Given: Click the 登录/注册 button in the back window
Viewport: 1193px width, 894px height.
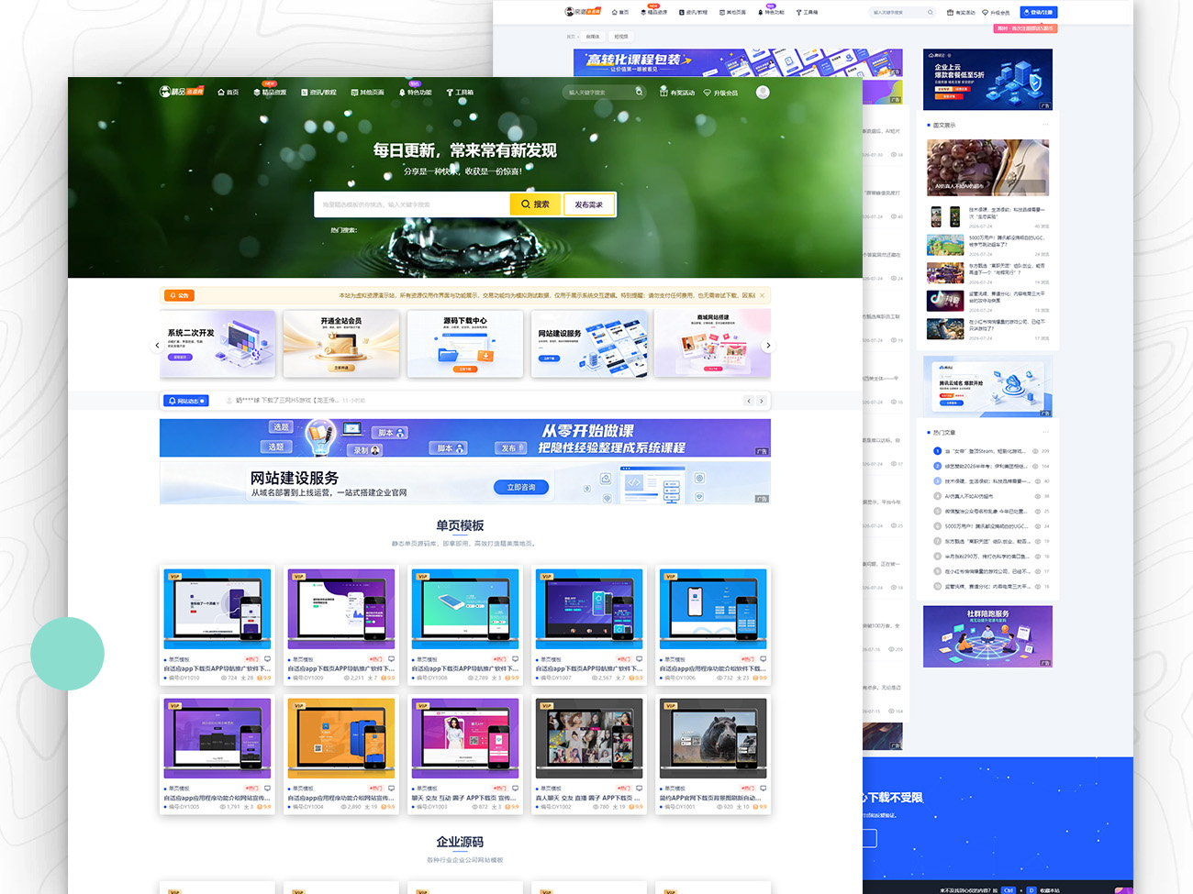Looking at the screenshot, I should pyautogui.click(x=1038, y=13).
